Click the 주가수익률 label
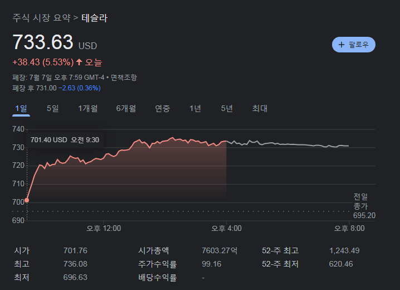 tap(158, 264)
